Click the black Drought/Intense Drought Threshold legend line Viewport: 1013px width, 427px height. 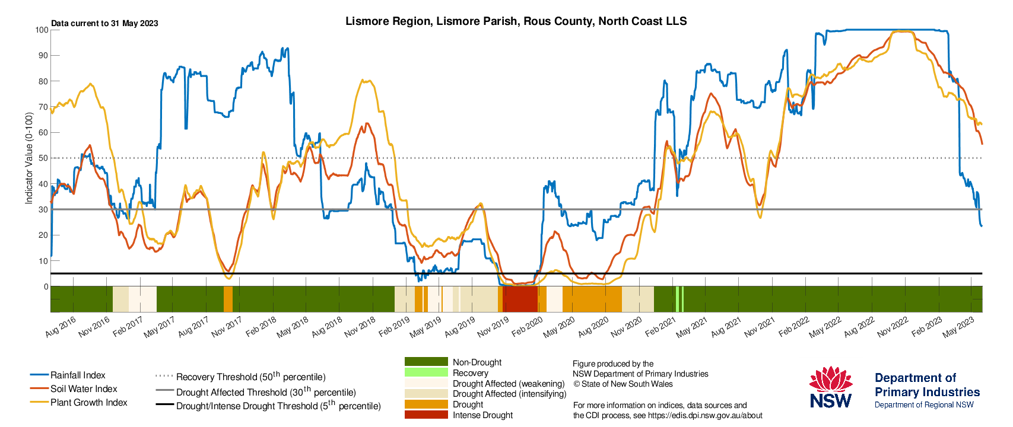pos(164,405)
